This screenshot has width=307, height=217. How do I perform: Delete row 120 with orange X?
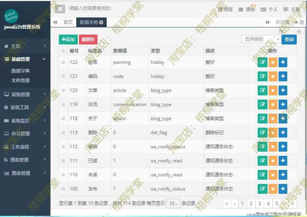click(x=273, y=90)
